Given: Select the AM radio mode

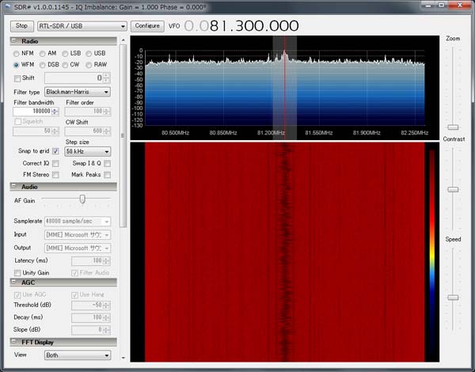Looking at the screenshot, I should (43, 54).
